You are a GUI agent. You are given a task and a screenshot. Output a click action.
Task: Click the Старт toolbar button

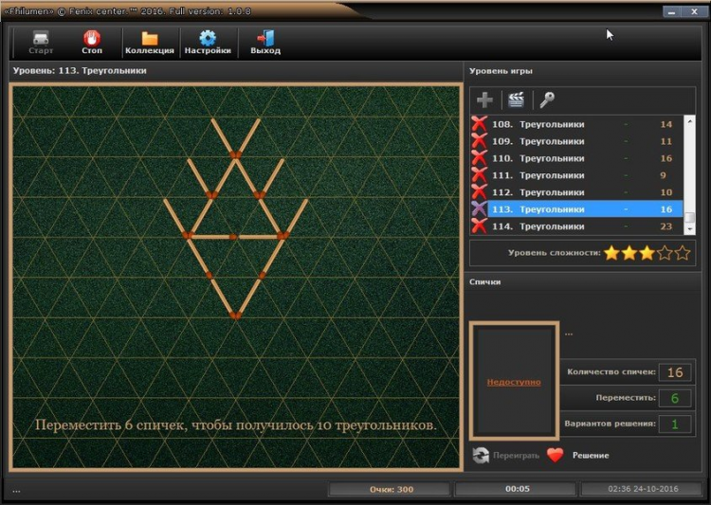click(41, 43)
